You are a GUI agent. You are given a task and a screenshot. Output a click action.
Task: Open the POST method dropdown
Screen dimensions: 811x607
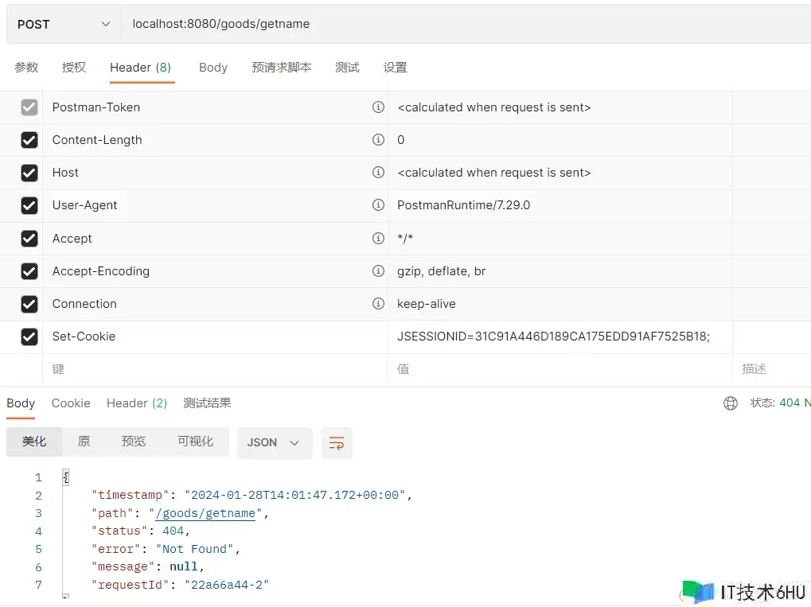[64, 25]
